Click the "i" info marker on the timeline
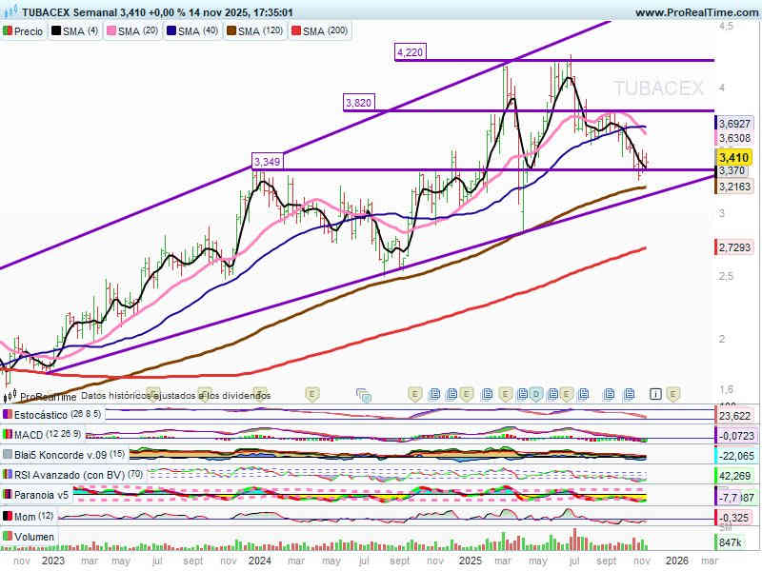 point(655,393)
